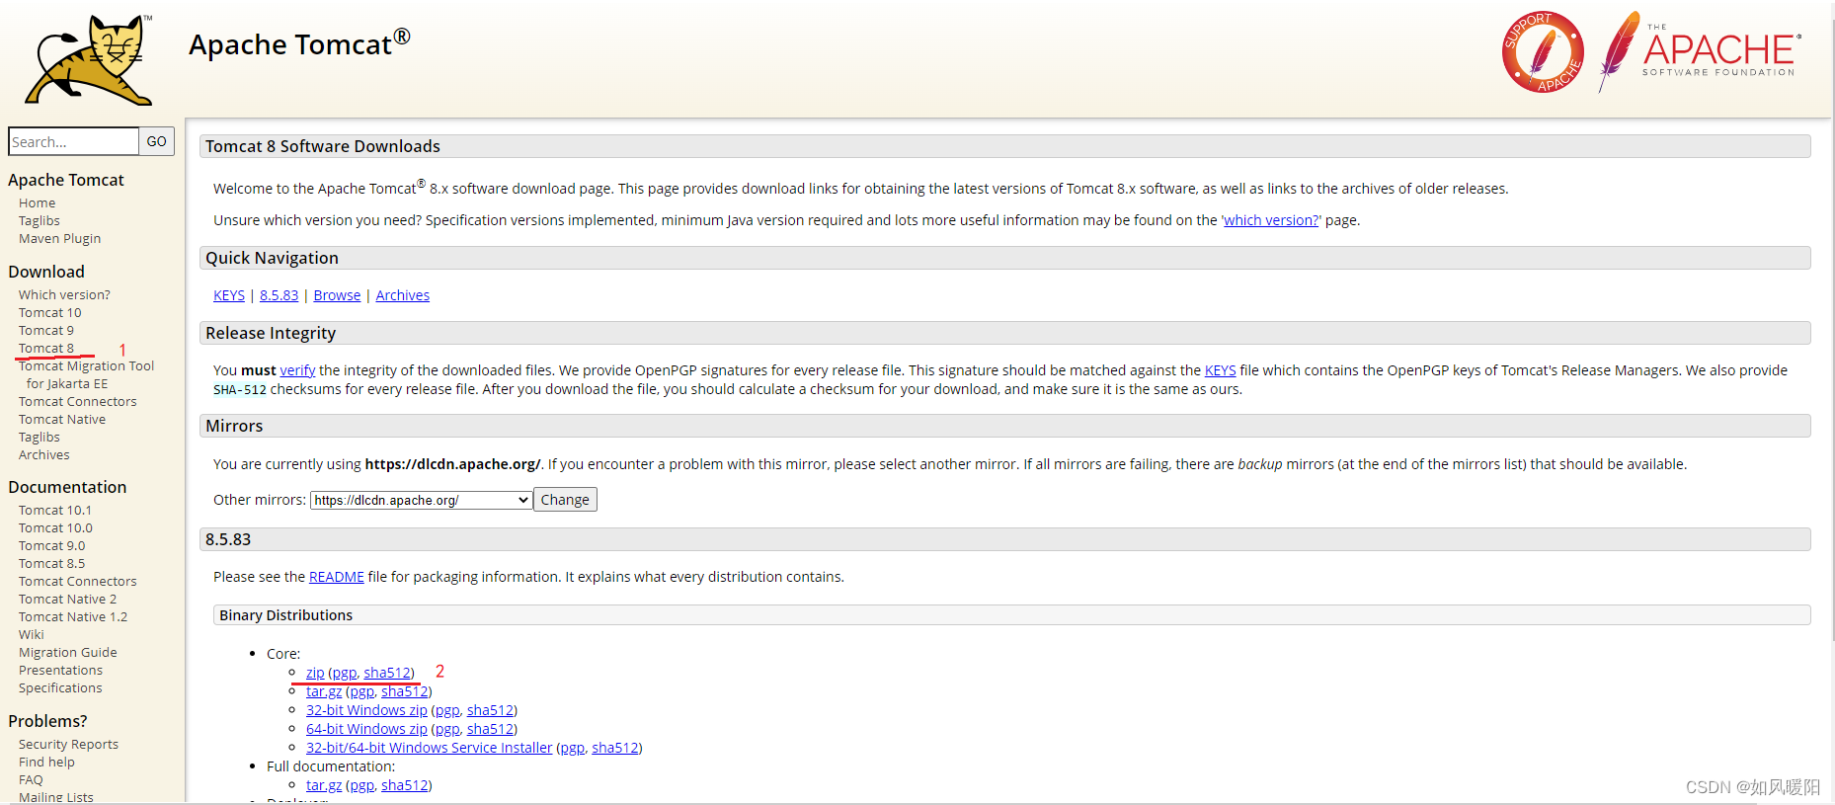Download the 32-bit Windows zip
1835x805 pixels.
point(366,710)
